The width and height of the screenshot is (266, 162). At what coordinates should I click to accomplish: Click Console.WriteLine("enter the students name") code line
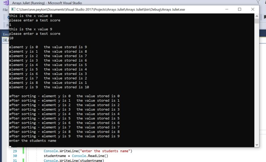[88, 151]
